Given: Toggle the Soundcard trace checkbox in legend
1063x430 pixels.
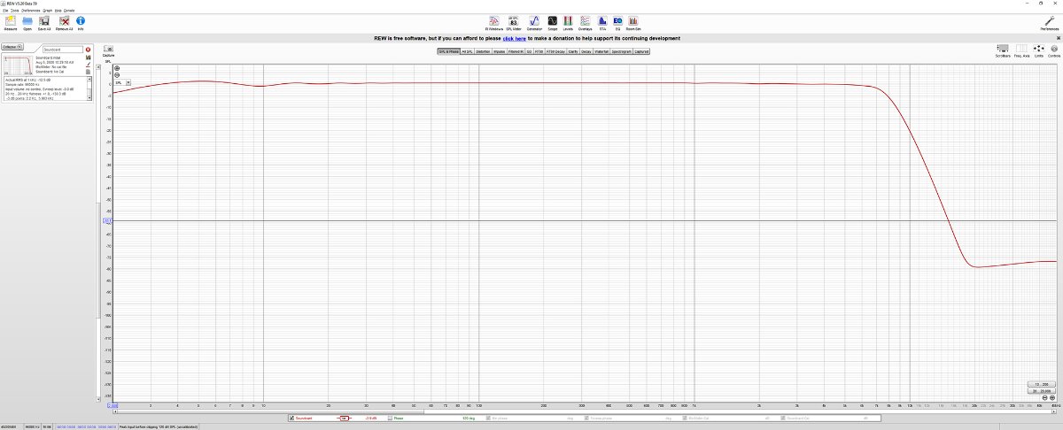Looking at the screenshot, I should pyautogui.click(x=291, y=418).
